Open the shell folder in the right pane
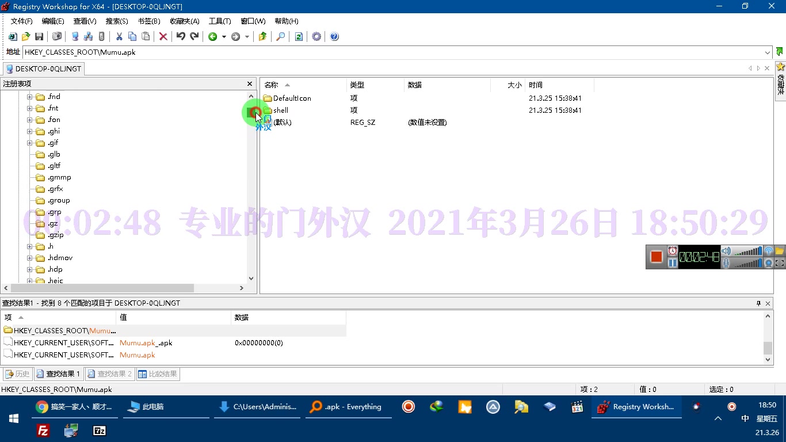786x442 pixels. (280, 110)
